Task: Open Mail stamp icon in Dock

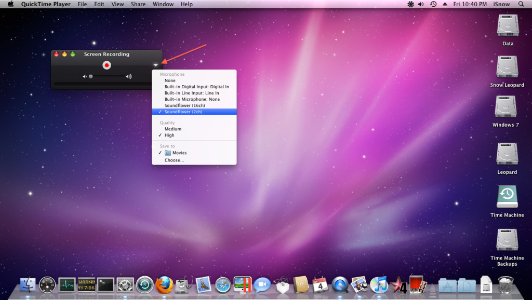Action: 204,285
